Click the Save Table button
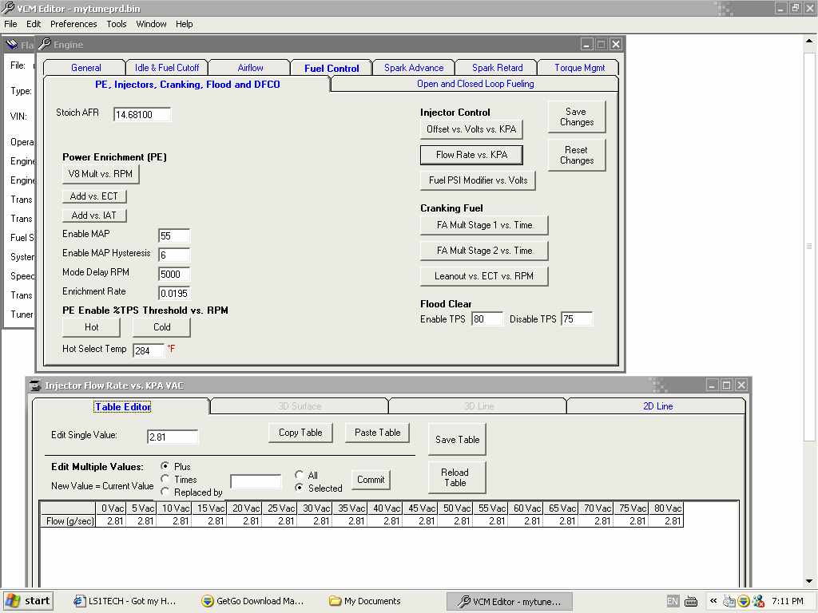 (x=457, y=440)
